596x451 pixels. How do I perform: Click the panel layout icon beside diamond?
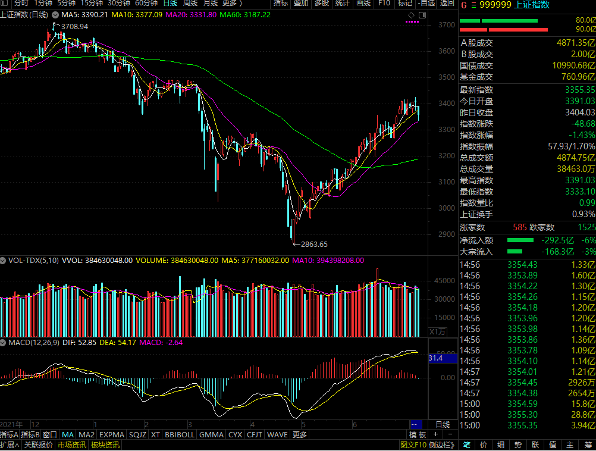(422, 14)
